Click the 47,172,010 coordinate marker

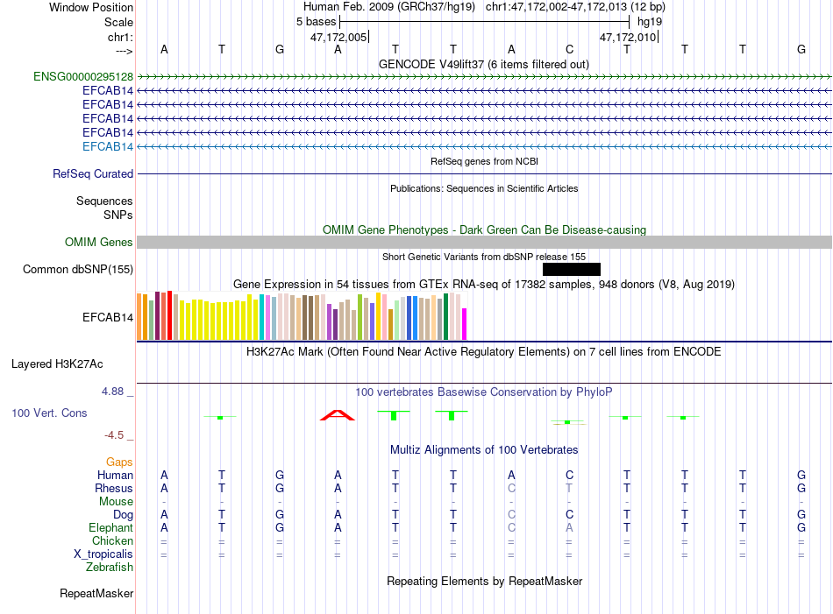pos(628,37)
